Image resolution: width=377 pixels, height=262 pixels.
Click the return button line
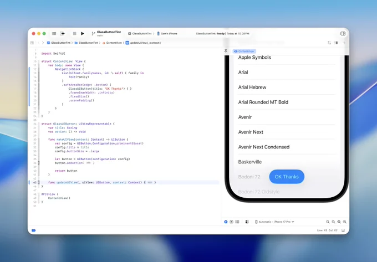click(66, 171)
